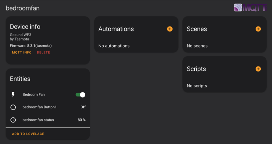Click the bedroomfan page title
The width and height of the screenshot is (272, 144).
coord(23,8)
